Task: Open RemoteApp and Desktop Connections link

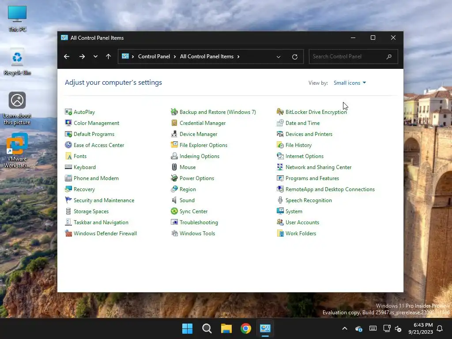Action: (330, 189)
